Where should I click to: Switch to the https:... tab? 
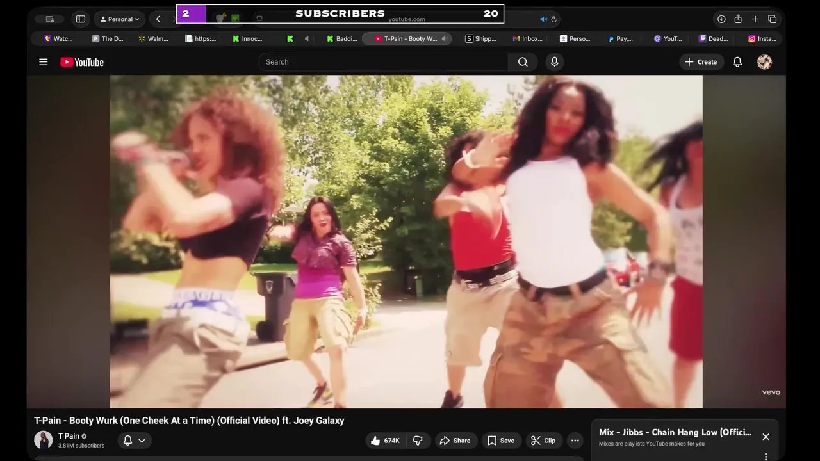[201, 38]
